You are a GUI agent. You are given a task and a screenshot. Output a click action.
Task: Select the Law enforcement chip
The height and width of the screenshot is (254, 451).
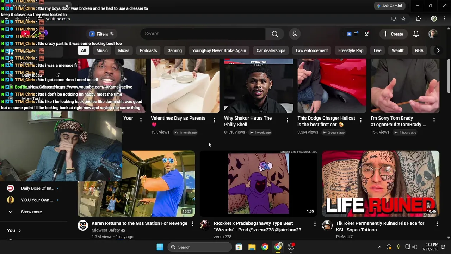[311, 50]
